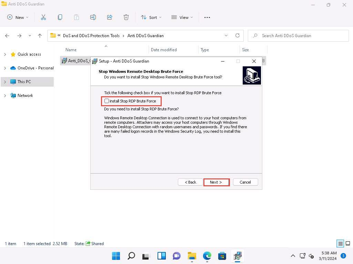Open the View dropdown menu
This screenshot has width=353, height=264.
coord(182,17)
